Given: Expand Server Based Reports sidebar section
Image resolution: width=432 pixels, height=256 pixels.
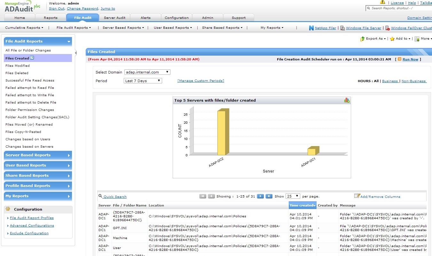Looking at the screenshot, I should coord(38,155).
